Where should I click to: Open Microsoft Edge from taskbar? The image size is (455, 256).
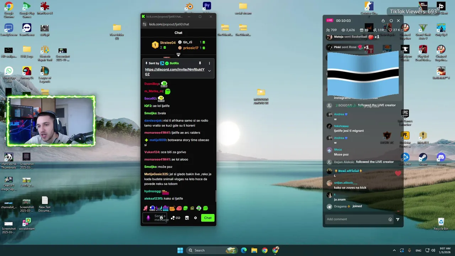(244, 250)
